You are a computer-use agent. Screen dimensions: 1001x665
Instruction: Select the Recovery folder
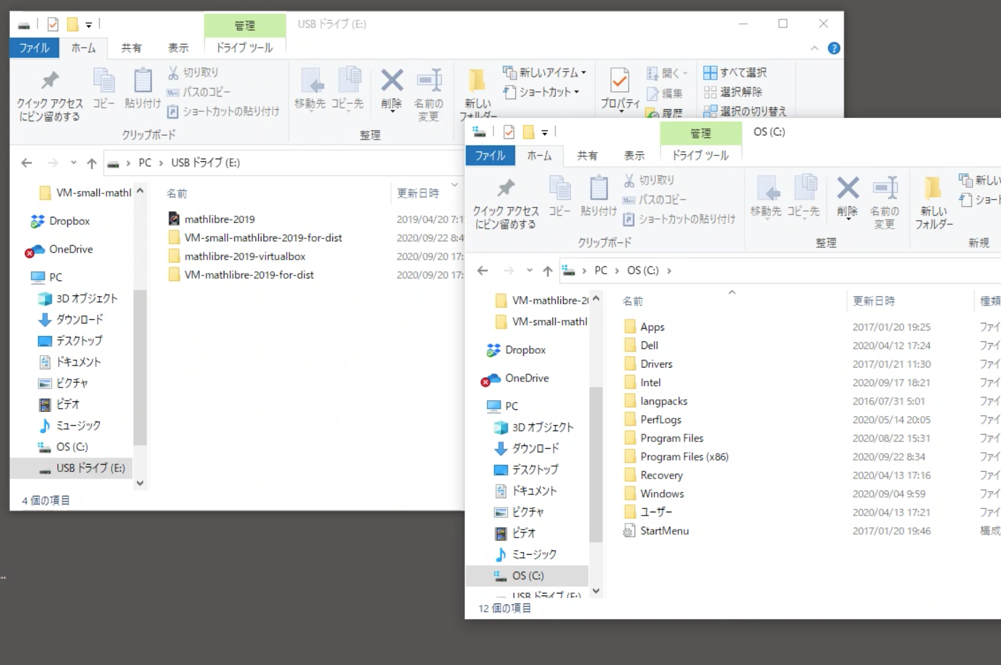pos(661,475)
